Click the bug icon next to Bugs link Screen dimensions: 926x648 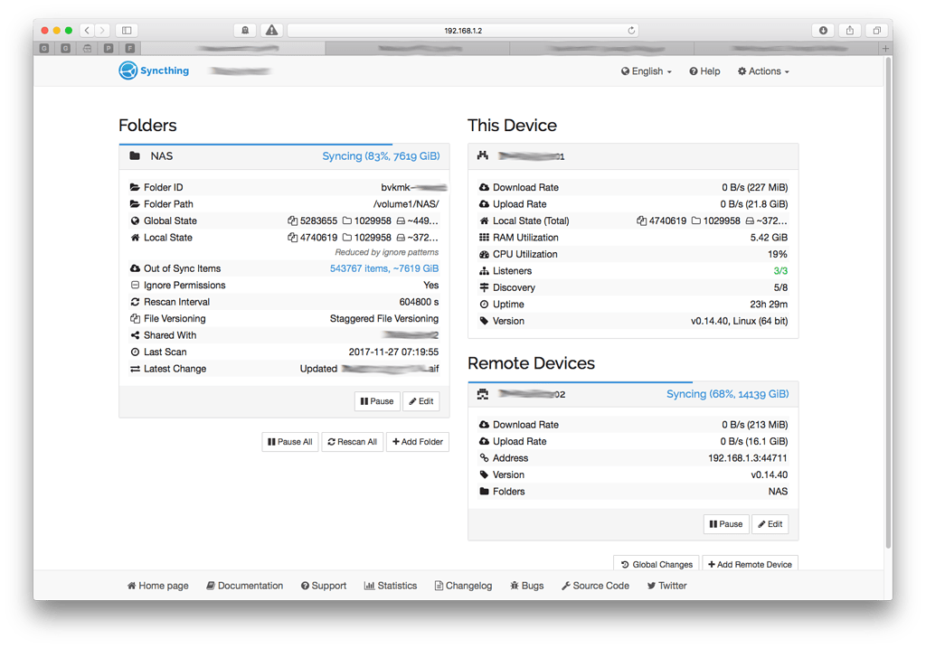tap(513, 585)
